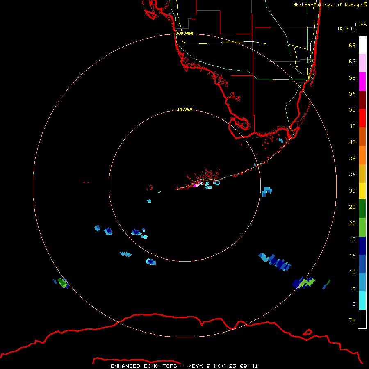Click the legend value "46"
This screenshot has height=369, width=369.
coord(352,126)
